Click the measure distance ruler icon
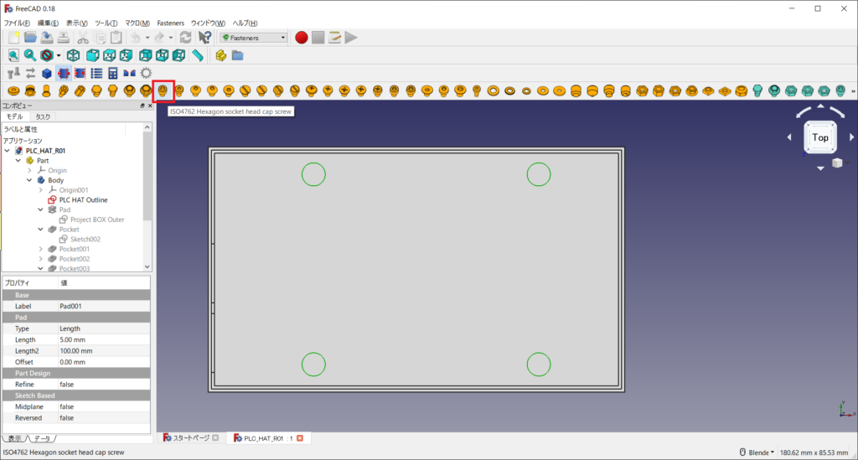This screenshot has height=460, width=858. click(x=198, y=55)
